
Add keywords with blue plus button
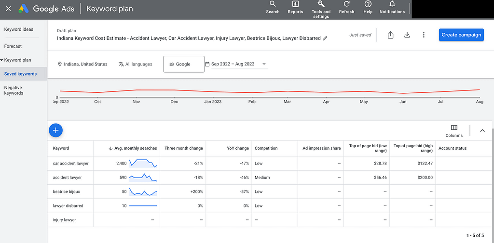pyautogui.click(x=56, y=130)
